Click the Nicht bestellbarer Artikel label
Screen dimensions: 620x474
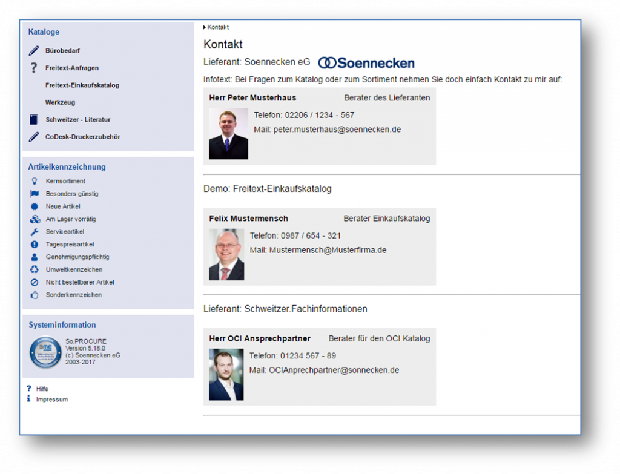(80, 282)
